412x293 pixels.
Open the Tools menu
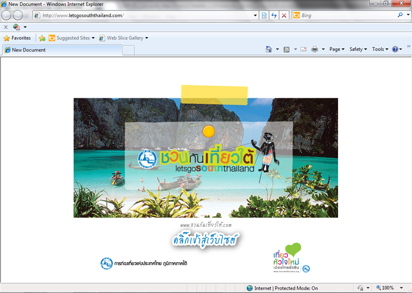click(x=380, y=49)
